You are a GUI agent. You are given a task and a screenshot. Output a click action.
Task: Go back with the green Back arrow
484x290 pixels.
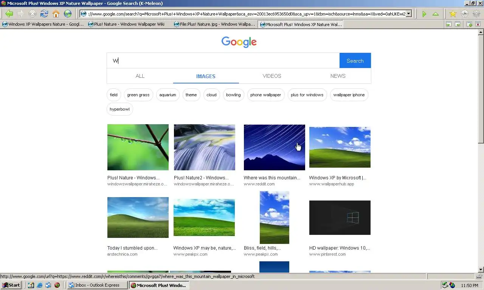click(9, 14)
